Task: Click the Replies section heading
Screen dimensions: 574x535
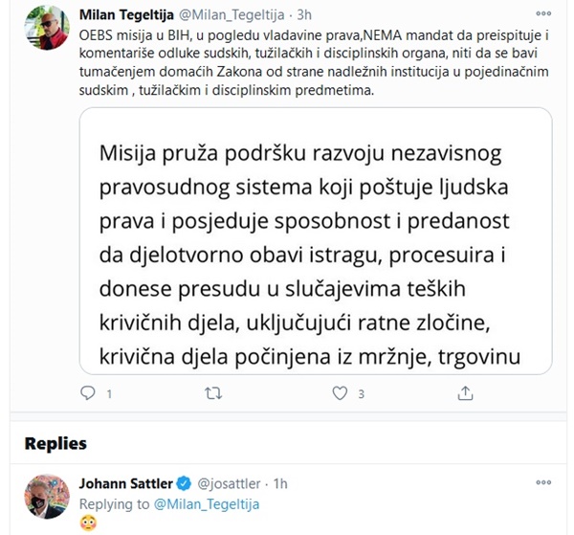Action: click(55, 444)
